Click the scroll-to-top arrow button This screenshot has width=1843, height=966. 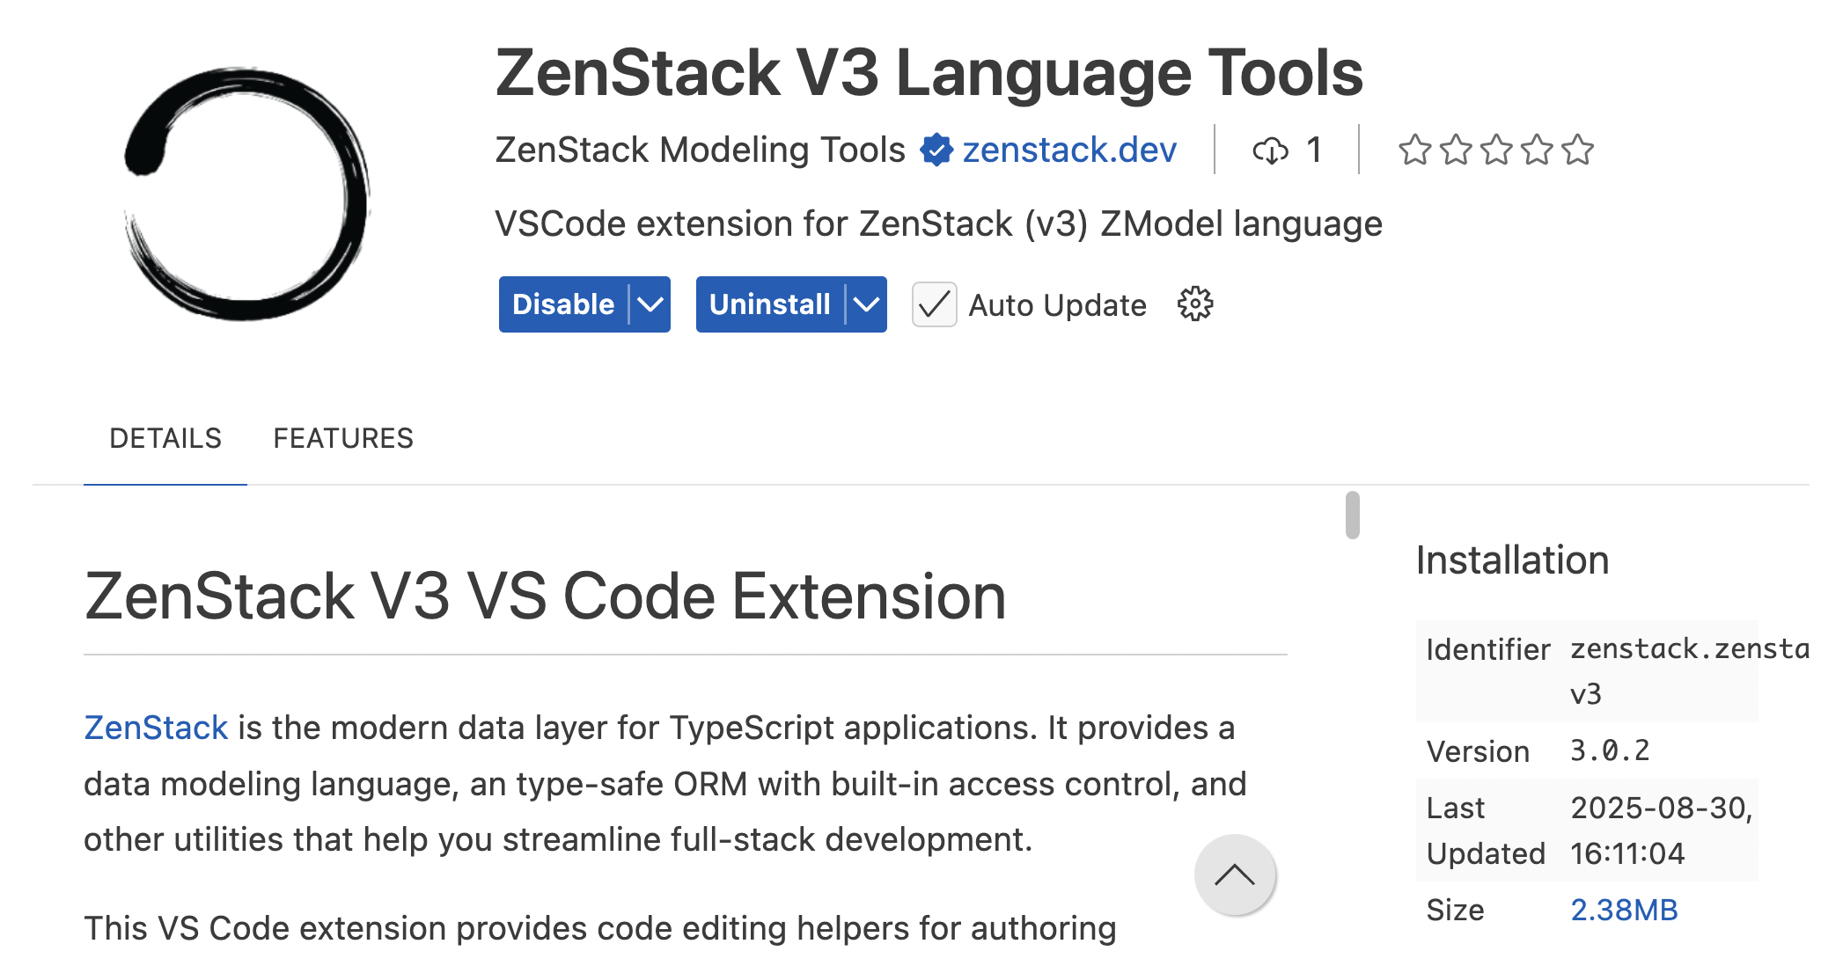(1234, 875)
